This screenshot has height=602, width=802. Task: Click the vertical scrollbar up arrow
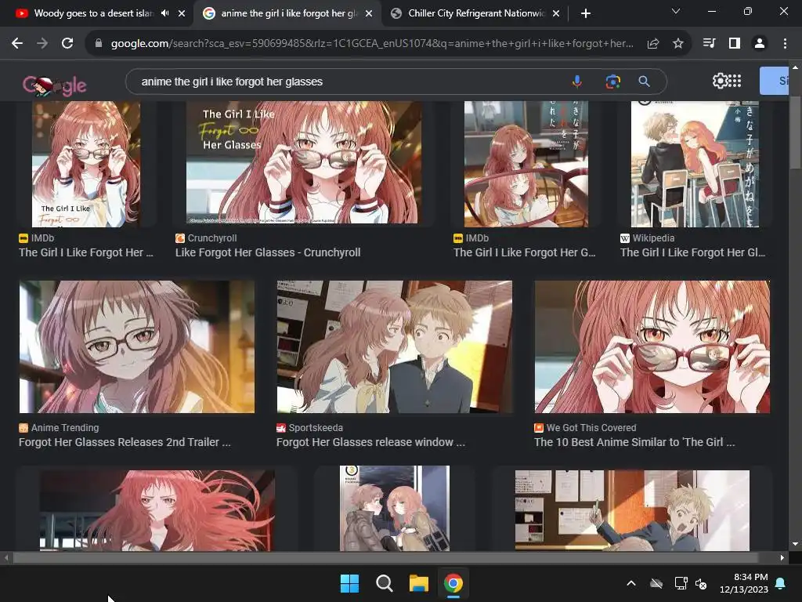pos(795,67)
